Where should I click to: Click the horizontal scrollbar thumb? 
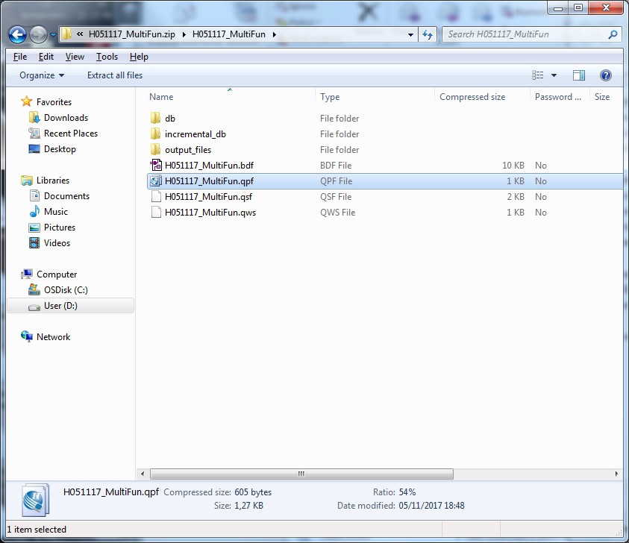pos(301,474)
